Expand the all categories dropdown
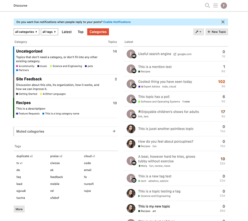Image resolution: width=248 pixels, height=221 pixels. click(26, 32)
